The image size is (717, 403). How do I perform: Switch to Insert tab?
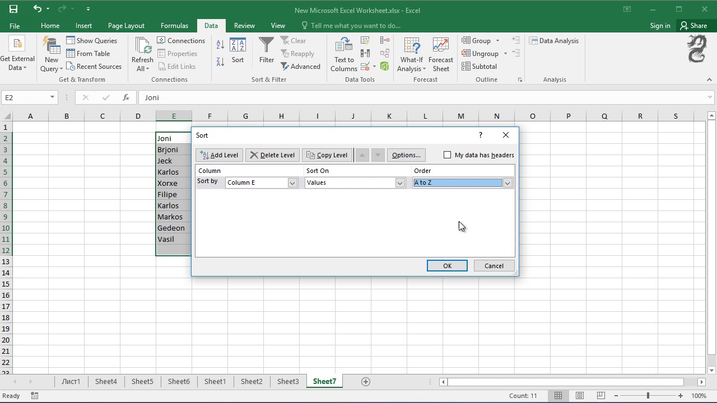[83, 25]
